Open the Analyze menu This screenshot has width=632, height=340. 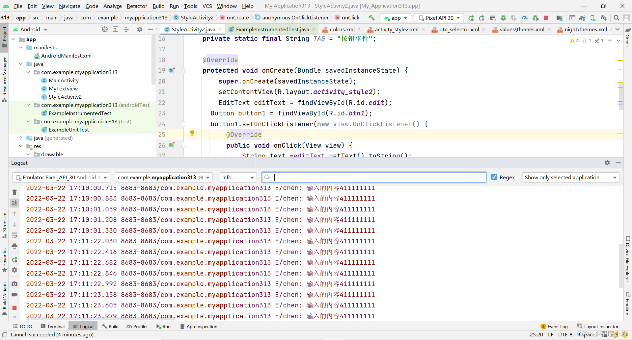tap(112, 6)
